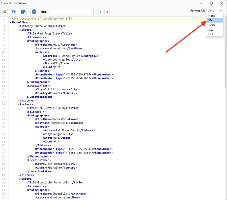Click the 'Bangor' city line

tap(58, 134)
